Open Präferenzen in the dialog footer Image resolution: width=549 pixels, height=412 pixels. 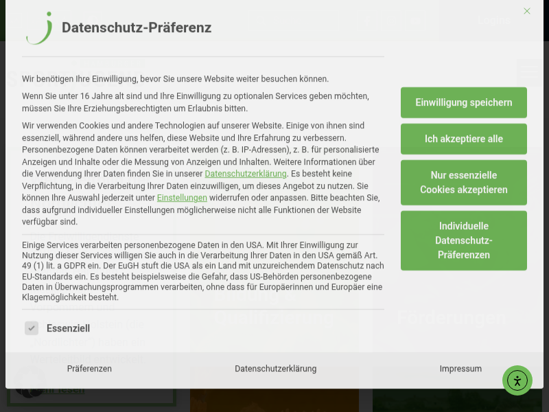89,369
